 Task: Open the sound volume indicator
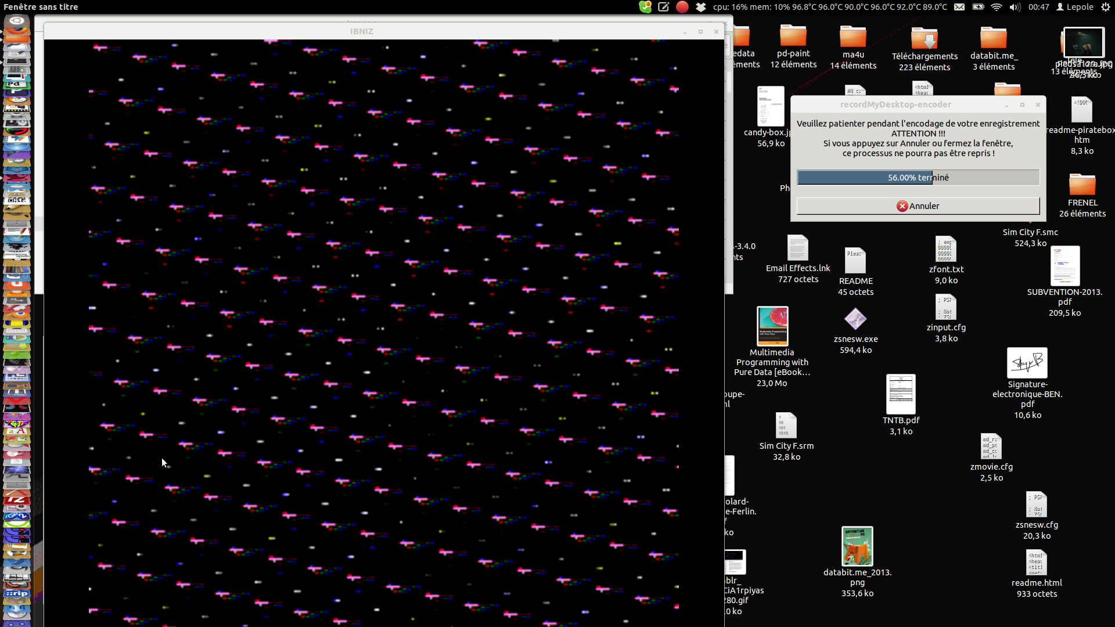(1015, 7)
